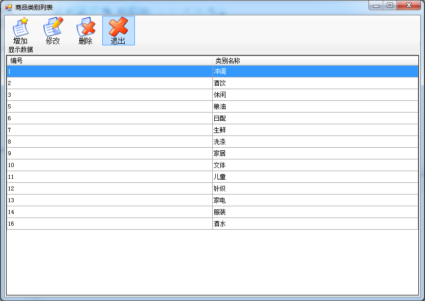Viewport: 425px width, 301px height.
Task: Close the 商品类别列表 window
Action: click(x=409, y=6)
